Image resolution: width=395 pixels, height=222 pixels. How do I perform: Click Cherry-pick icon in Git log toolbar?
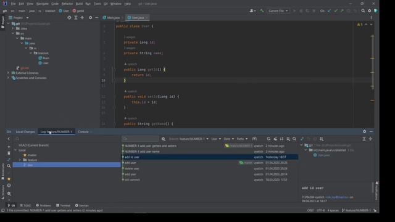(275, 139)
